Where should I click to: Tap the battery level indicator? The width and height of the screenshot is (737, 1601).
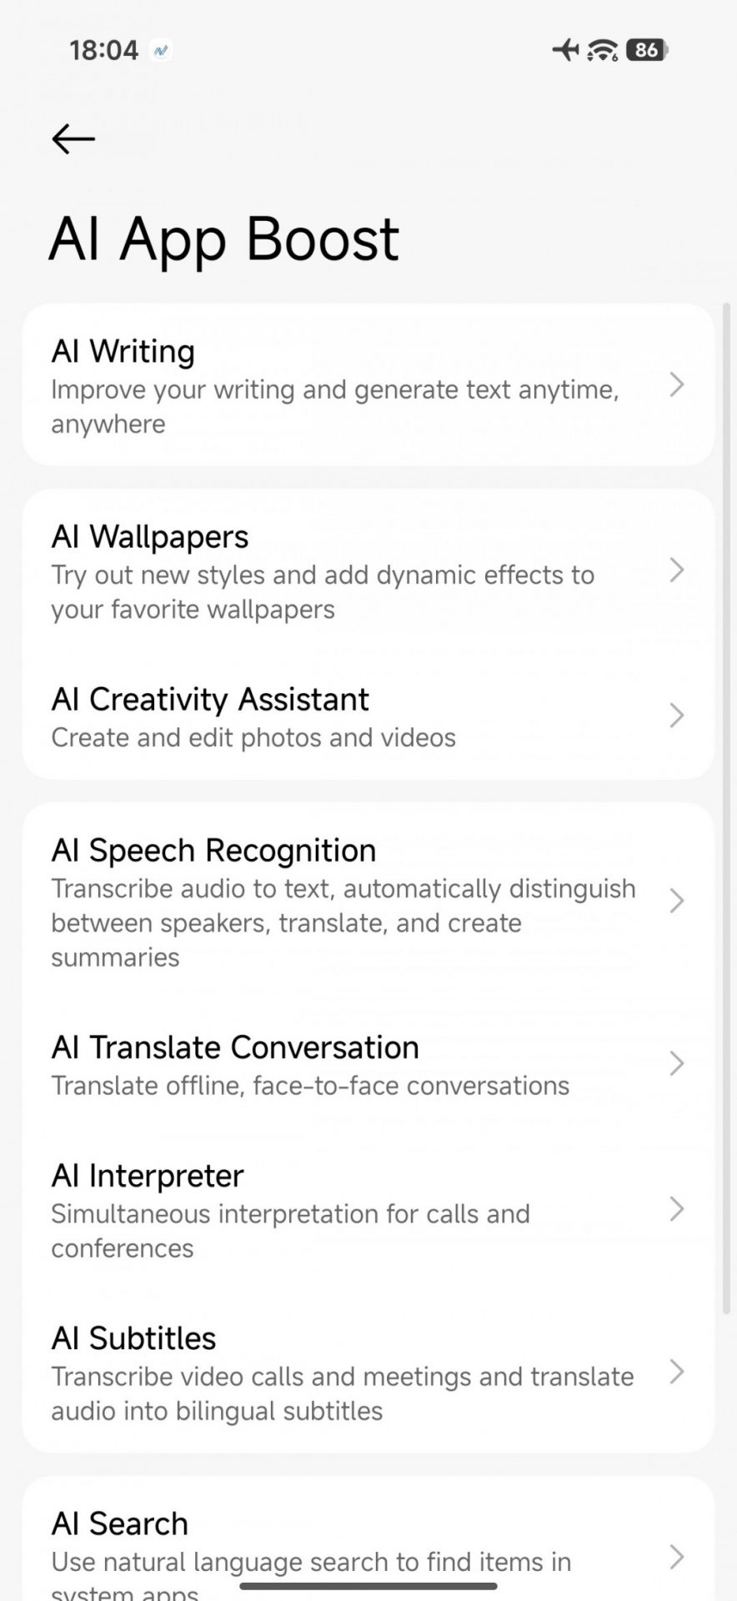(x=647, y=50)
